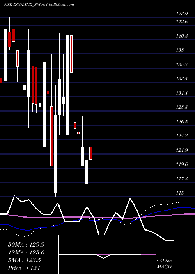Image resolution: width=195 pixels, height=274 pixels.
Task: Click the 50MA : 129.9 value
Action: pyautogui.click(x=26, y=245)
